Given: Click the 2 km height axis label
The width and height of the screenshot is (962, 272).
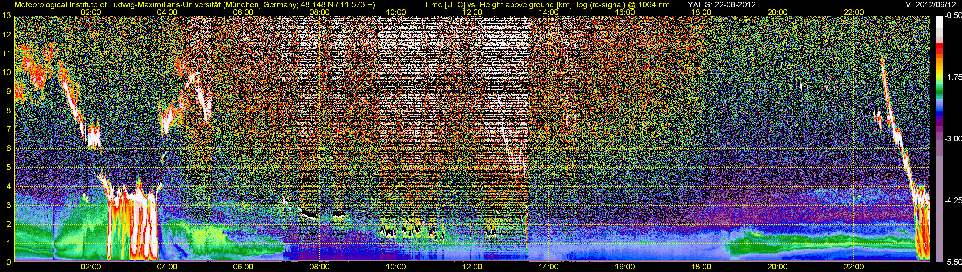Looking at the screenshot, I should click(x=9, y=224).
